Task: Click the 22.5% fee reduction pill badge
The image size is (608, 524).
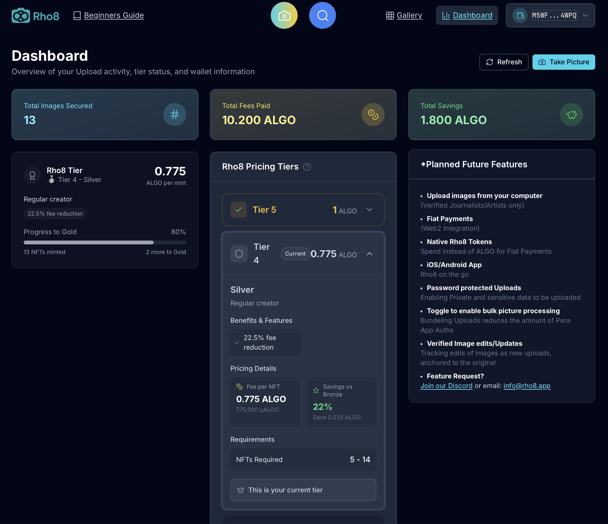Action: pos(55,213)
